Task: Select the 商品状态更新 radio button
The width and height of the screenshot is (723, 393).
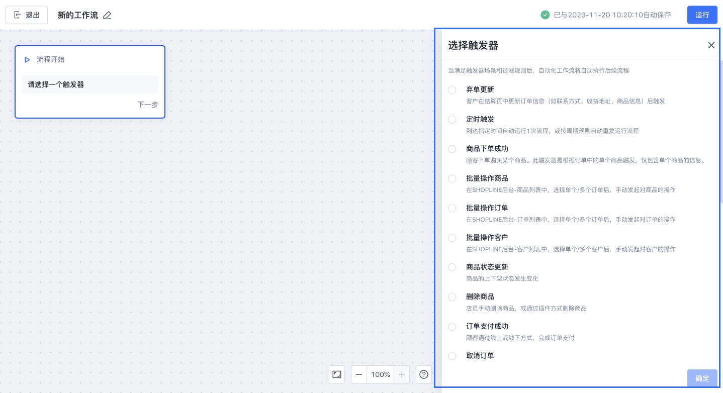Action: pyautogui.click(x=452, y=267)
